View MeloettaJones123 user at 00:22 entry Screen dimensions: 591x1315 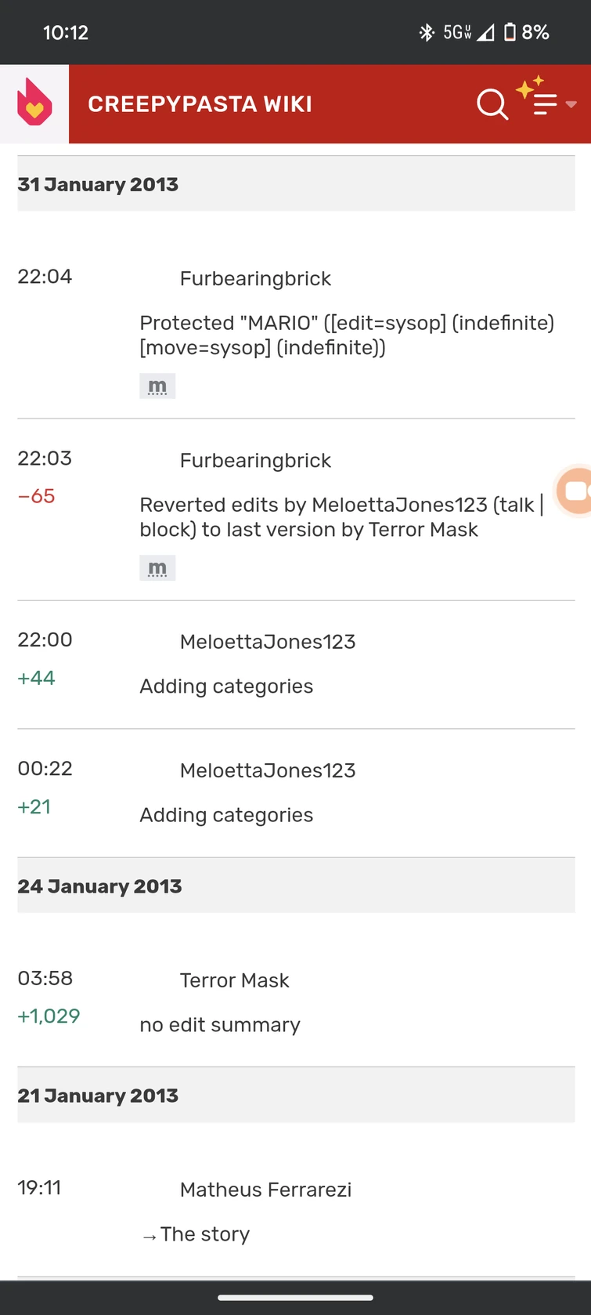[267, 770]
